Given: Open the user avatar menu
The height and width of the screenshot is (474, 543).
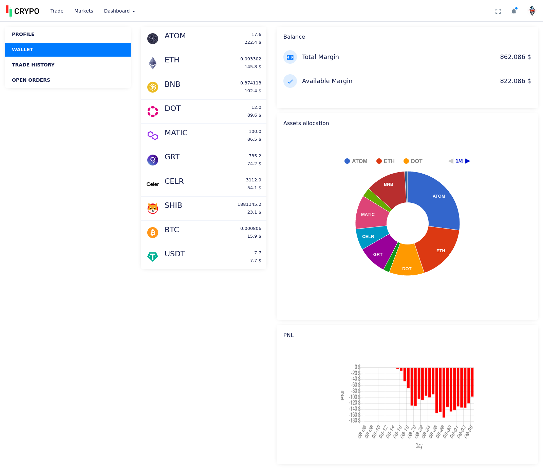Looking at the screenshot, I should [x=532, y=11].
